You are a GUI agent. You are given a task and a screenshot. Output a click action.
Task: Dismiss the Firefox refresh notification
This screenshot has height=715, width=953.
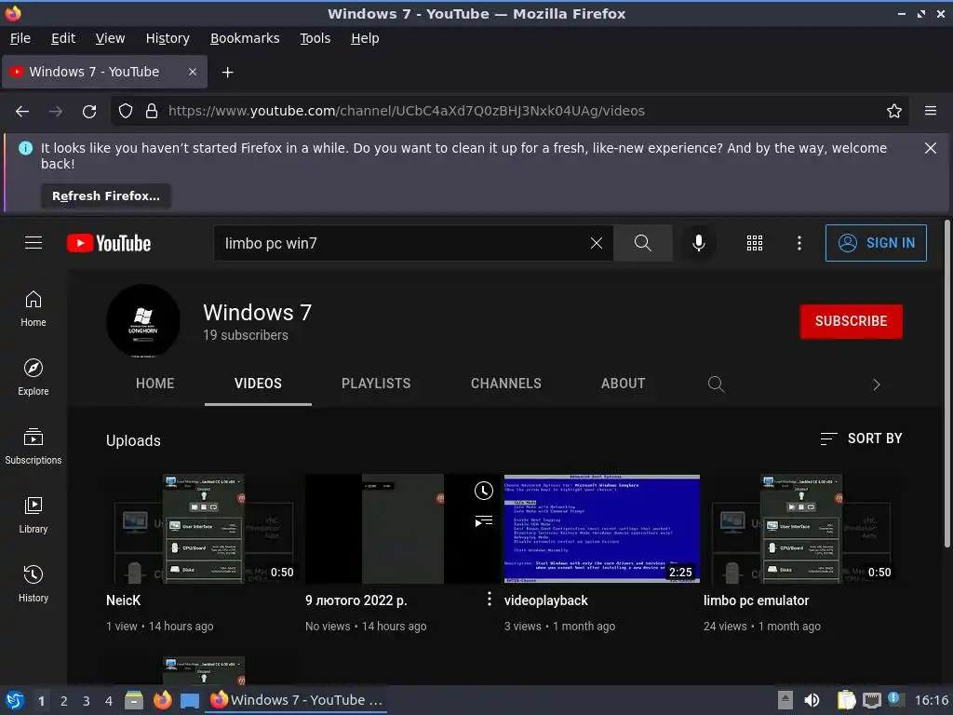coord(931,148)
